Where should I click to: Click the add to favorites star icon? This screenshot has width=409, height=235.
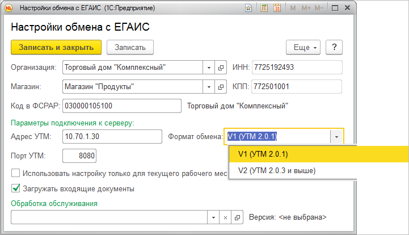[249, 9]
